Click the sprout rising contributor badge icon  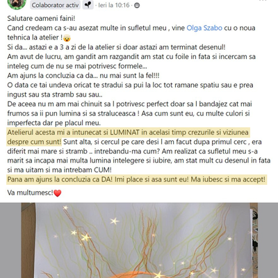tap(88, 5)
